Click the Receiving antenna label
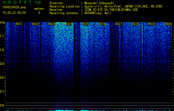 (x=64, y=13)
